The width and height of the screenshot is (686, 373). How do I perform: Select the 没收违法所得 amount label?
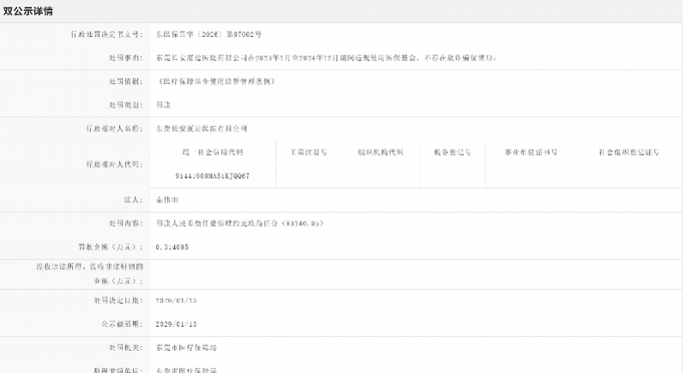(90, 274)
